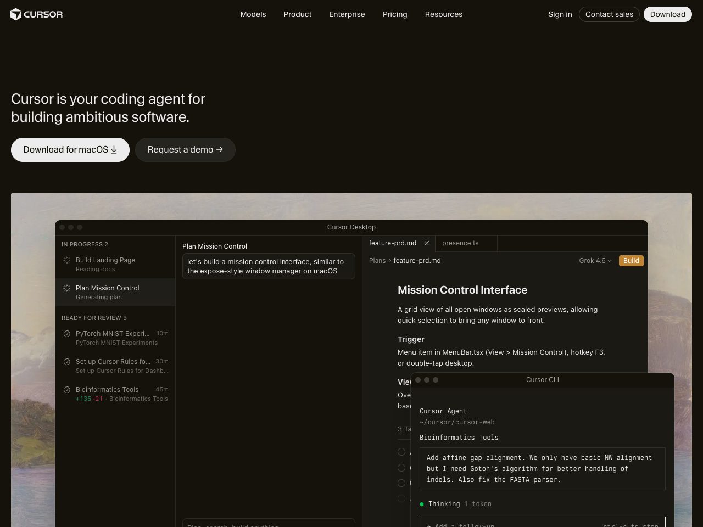Viewport: 703px width, 527px height.
Task: Open the Enterprise menu
Action: coord(347,14)
